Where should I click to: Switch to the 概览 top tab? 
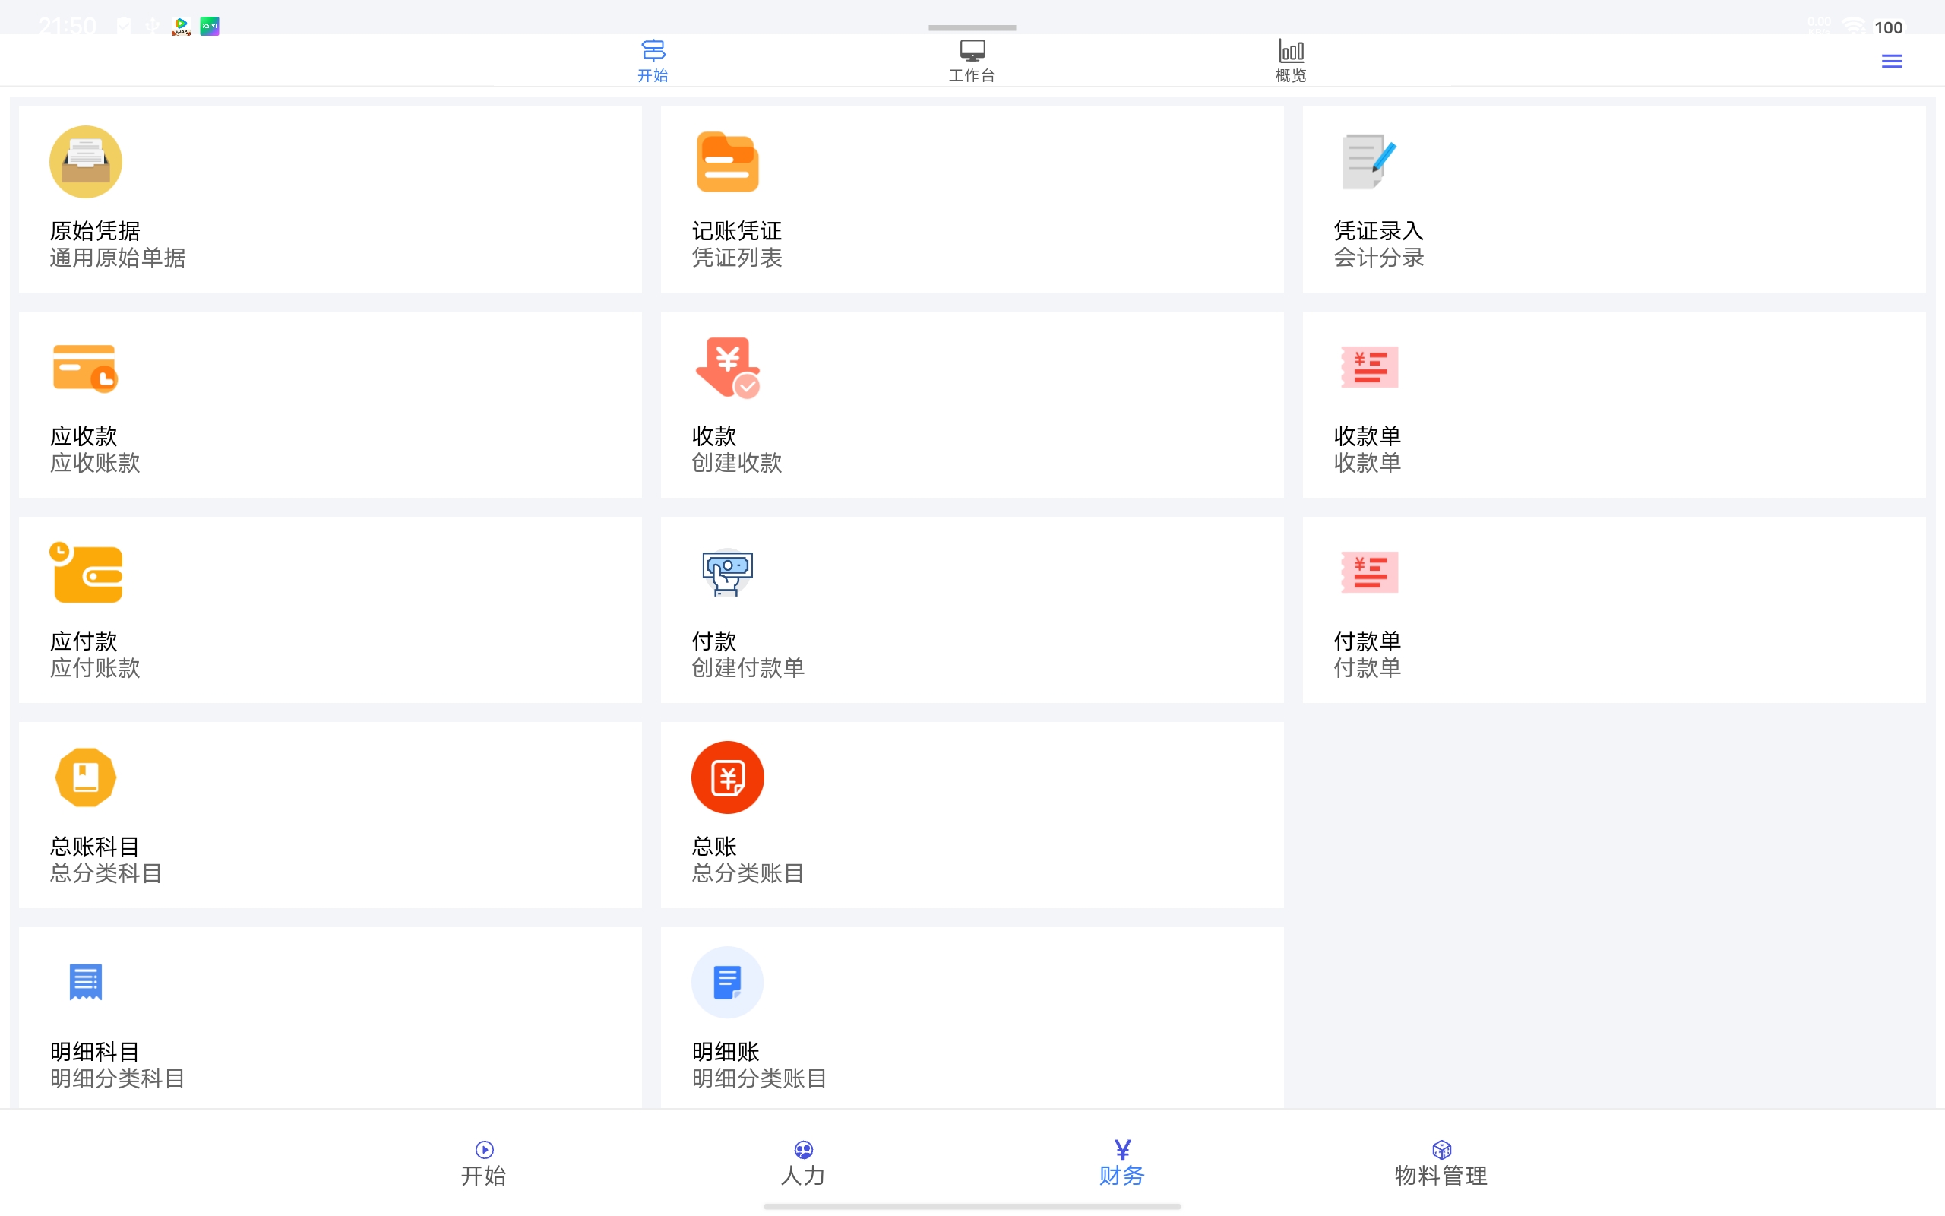[1291, 61]
